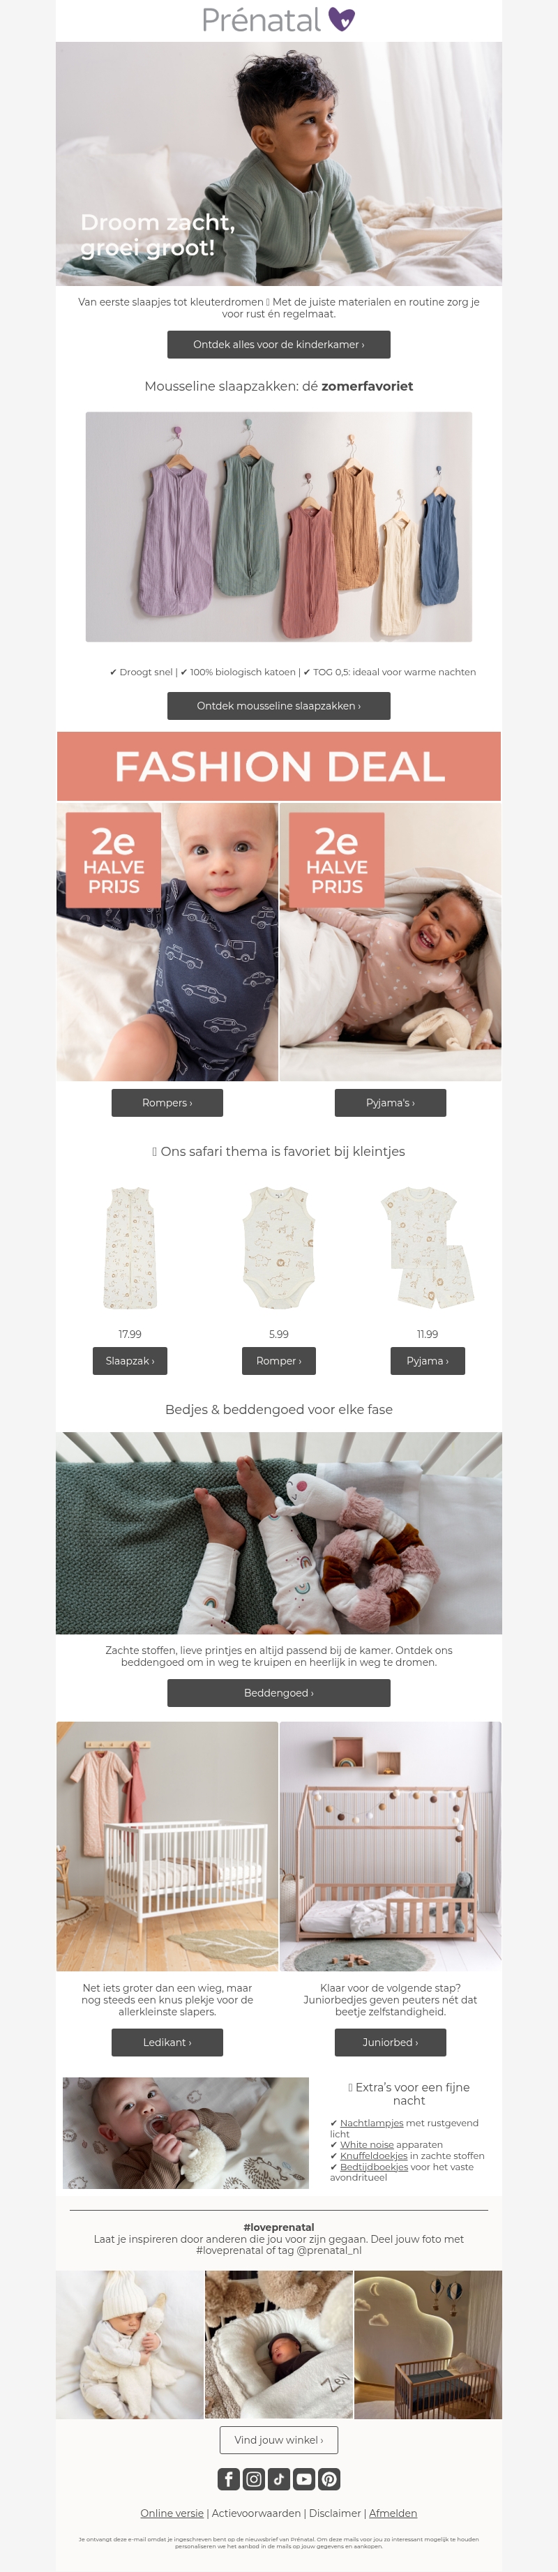Click 'Ontdek mousseline slaapzakken' button

278,706
